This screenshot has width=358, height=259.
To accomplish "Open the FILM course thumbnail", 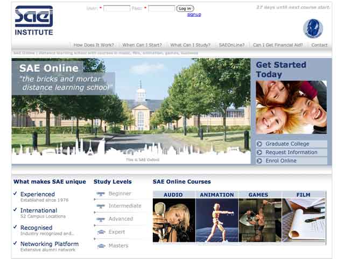I will [304, 220].
